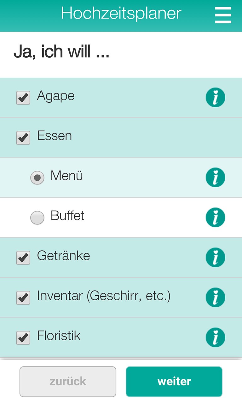Show info for Floristik
Viewport: 242px width, 403px height.
(x=216, y=337)
